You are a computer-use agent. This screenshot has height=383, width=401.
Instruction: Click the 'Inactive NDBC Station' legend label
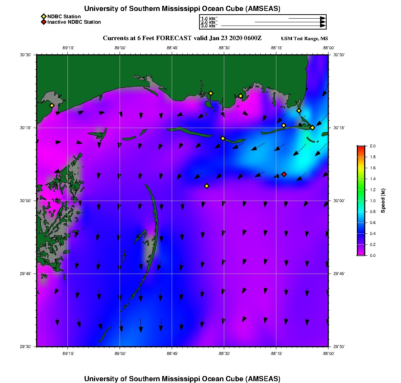pos(74,22)
